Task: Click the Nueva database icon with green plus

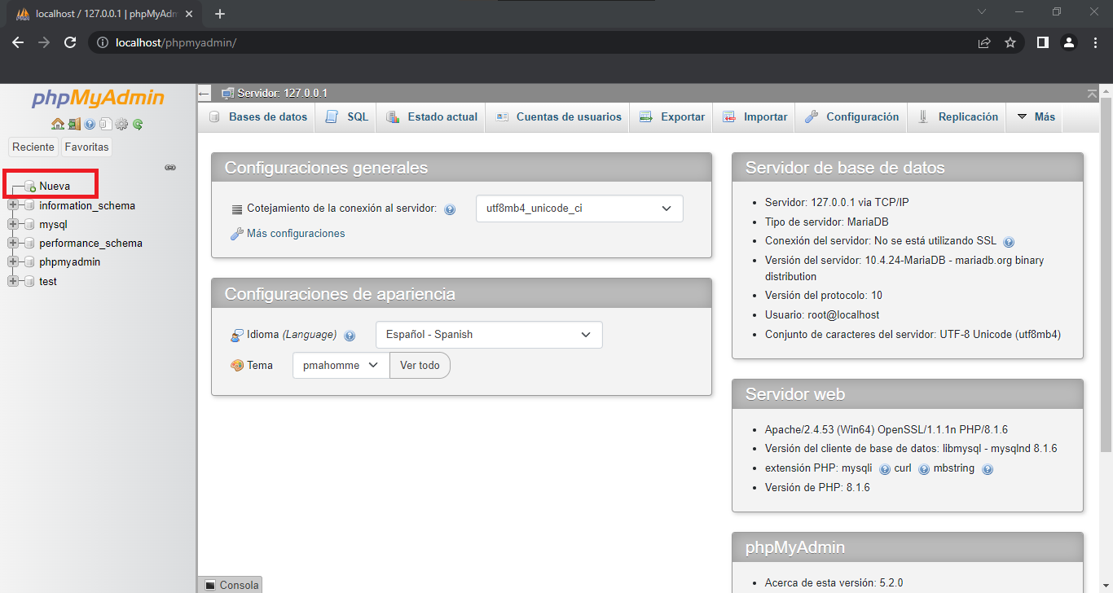Action: pos(30,187)
